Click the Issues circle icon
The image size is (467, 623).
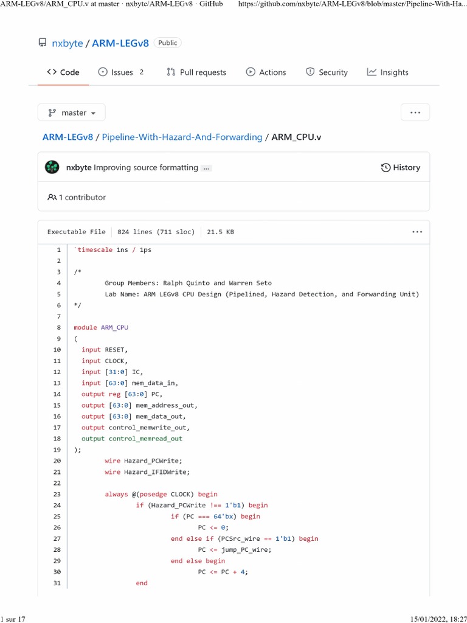point(103,72)
